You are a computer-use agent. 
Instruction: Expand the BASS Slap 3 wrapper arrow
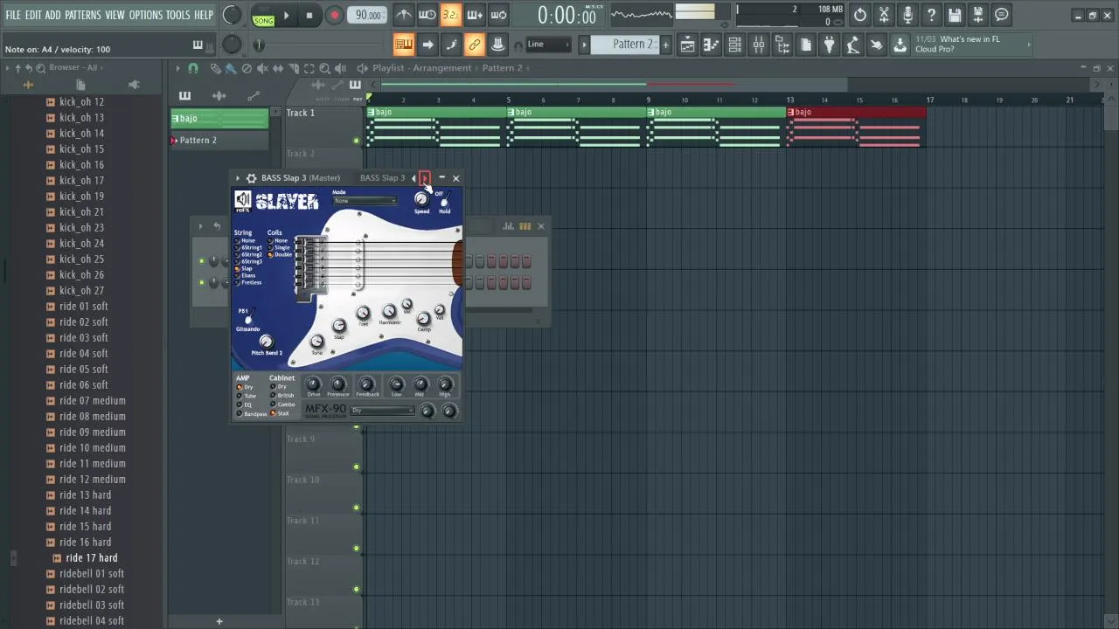pos(238,178)
